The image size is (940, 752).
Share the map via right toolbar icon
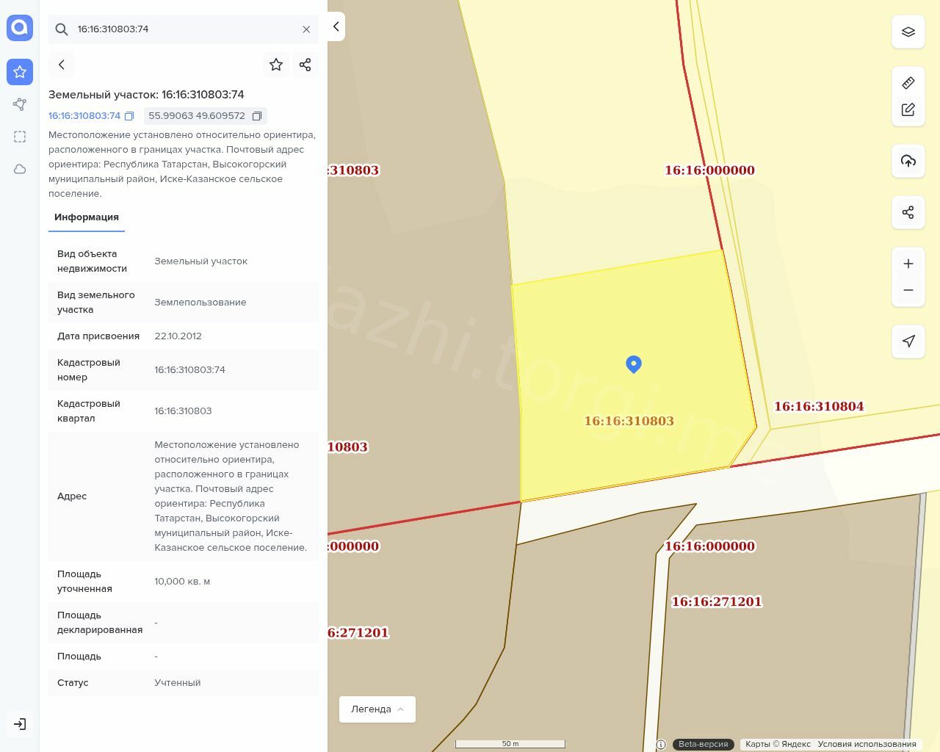908,212
